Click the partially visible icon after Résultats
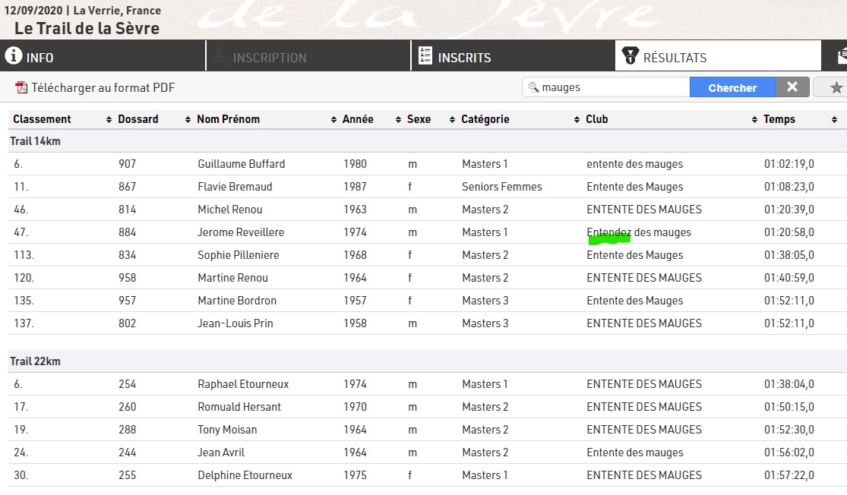Viewport: 847px width, 495px height. (x=842, y=56)
